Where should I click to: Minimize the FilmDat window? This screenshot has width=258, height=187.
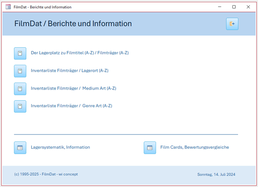click(220, 7)
